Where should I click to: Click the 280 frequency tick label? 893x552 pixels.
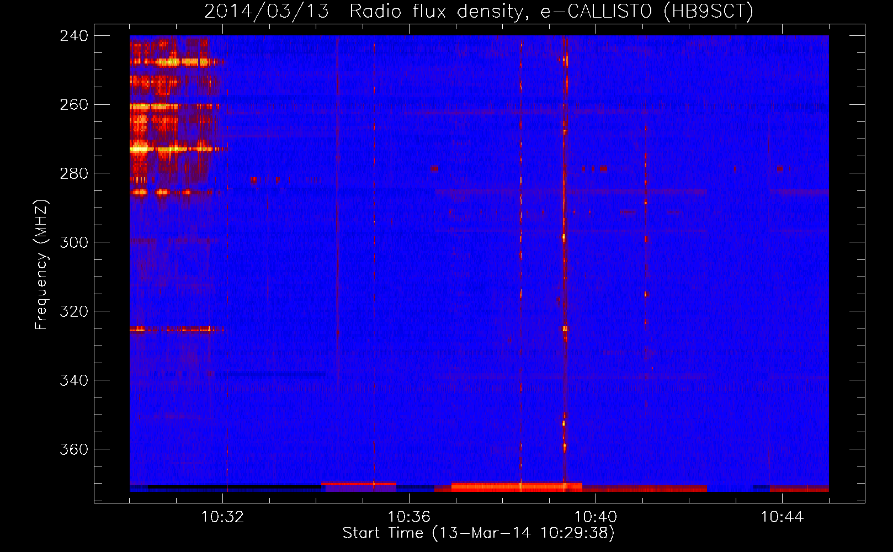click(74, 174)
